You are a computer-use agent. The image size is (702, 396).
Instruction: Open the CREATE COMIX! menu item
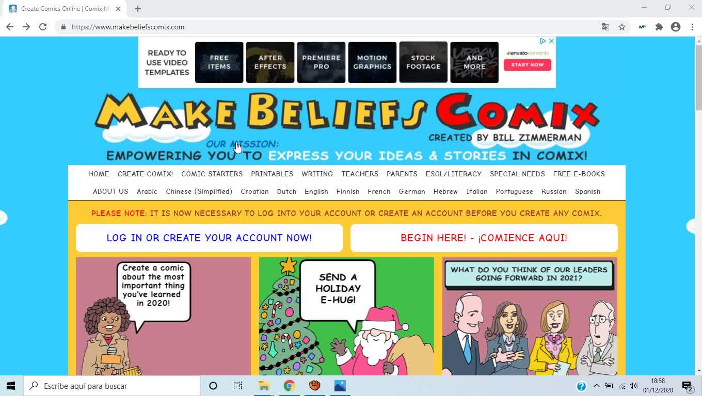[145, 174]
